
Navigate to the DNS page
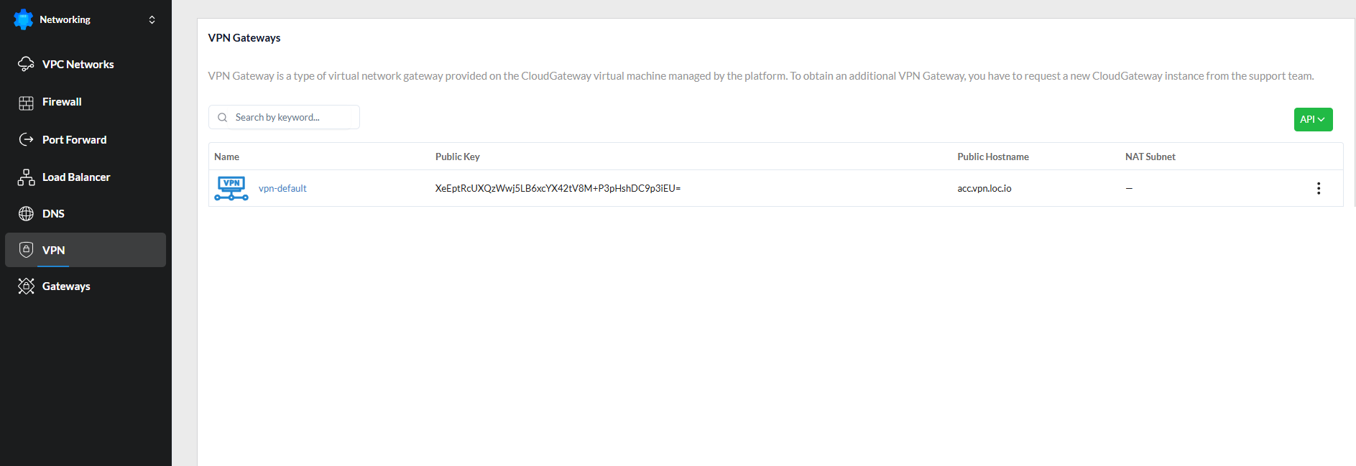click(x=53, y=214)
